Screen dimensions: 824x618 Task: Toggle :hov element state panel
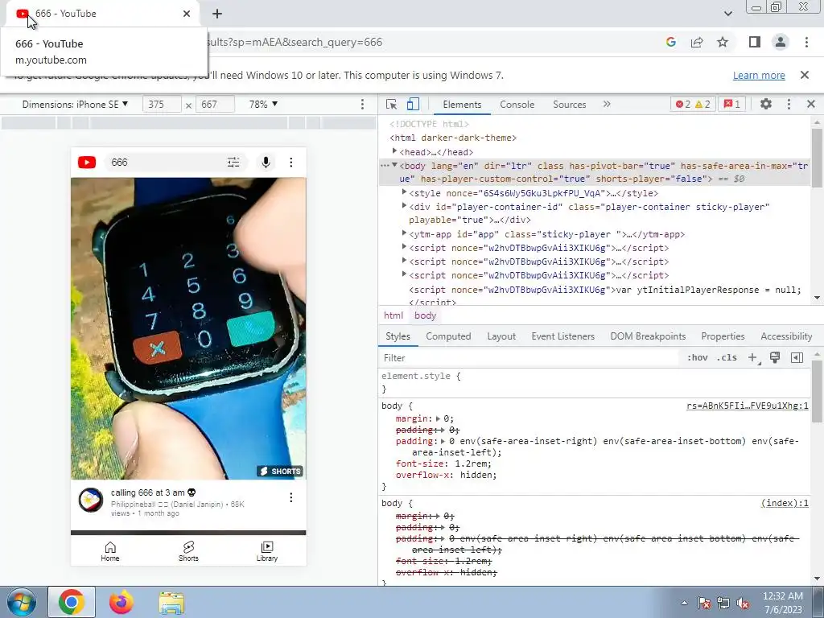click(x=698, y=357)
